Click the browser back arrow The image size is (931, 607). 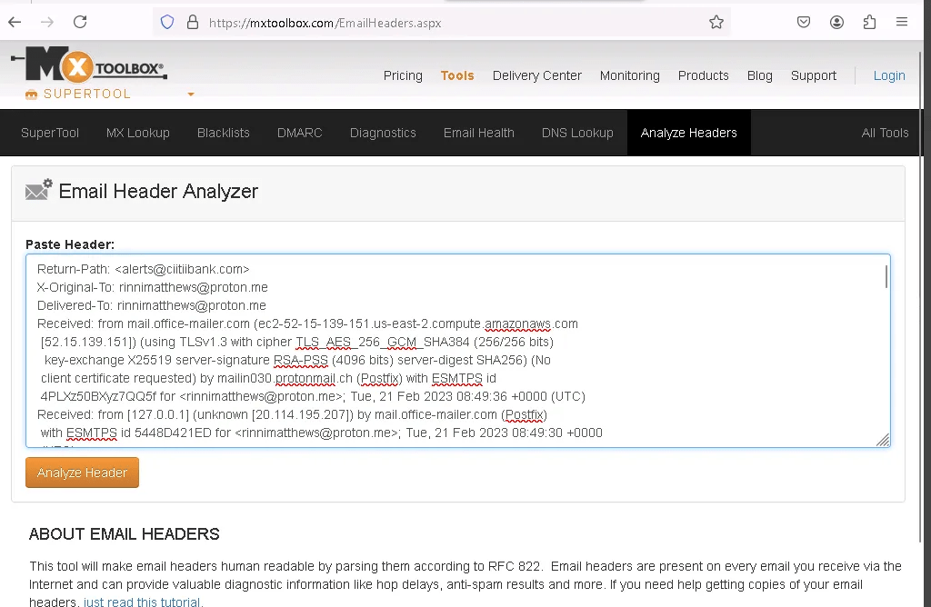[15, 22]
